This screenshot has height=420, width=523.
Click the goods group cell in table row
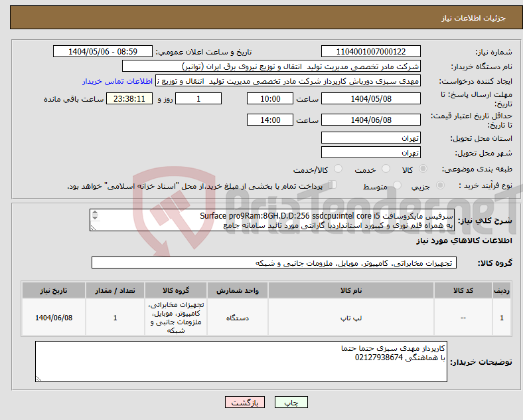click(176, 318)
